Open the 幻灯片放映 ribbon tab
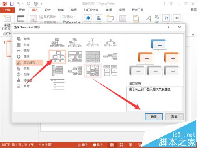 point(91,10)
